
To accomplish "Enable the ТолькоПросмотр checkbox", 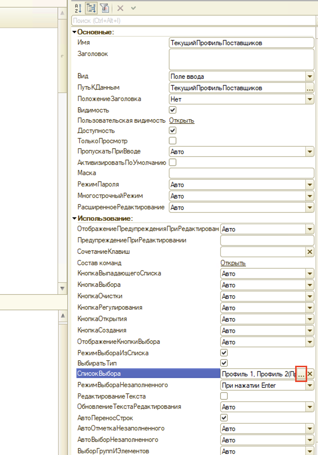I will (173, 141).
